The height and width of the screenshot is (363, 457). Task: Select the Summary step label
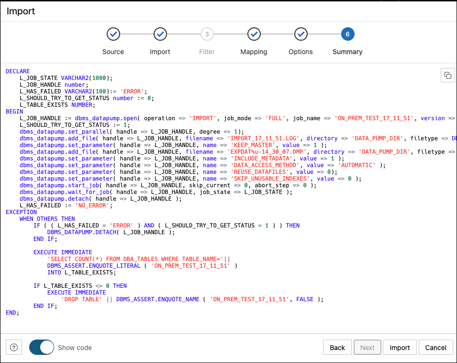pyautogui.click(x=347, y=52)
